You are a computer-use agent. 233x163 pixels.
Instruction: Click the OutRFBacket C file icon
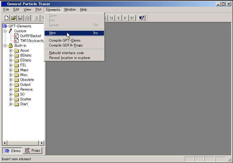16,36
